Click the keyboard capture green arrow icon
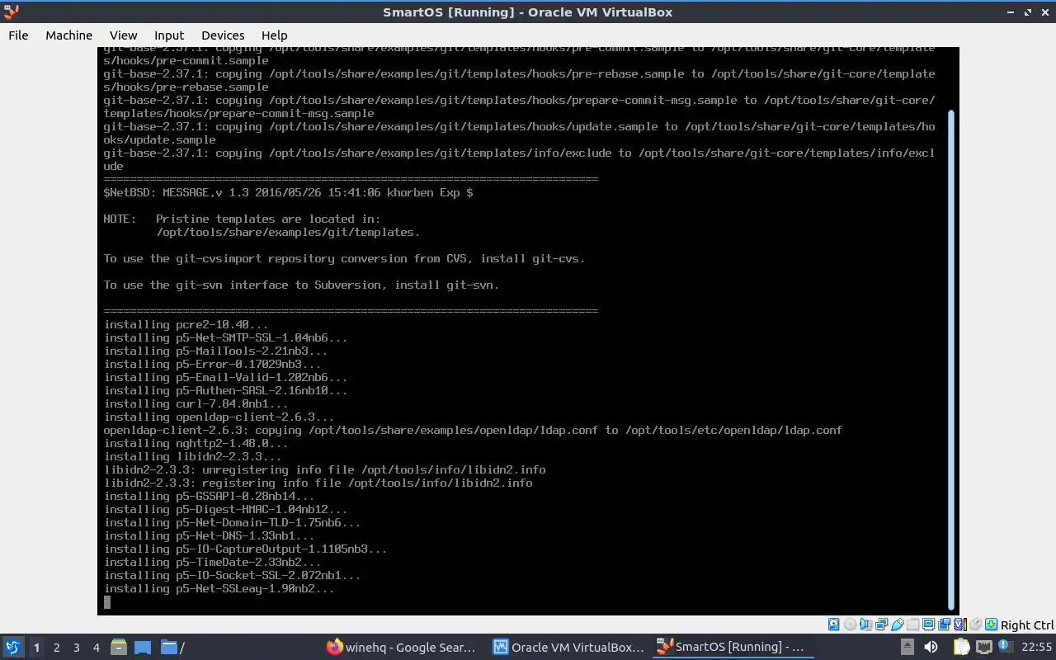1056x660 pixels. (x=992, y=625)
